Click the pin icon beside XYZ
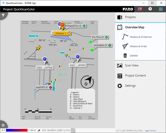Viewport: 166px width, 133px height. 39,130
